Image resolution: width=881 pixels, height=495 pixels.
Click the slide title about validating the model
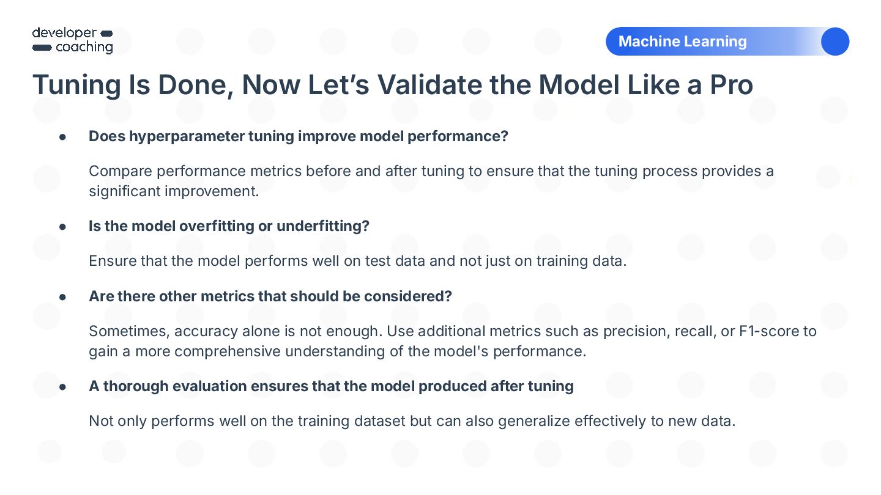point(392,85)
